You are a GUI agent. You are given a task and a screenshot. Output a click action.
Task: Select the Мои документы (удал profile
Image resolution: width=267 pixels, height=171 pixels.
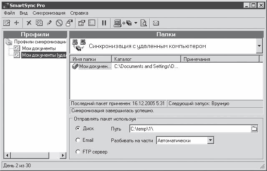[x=44, y=55]
